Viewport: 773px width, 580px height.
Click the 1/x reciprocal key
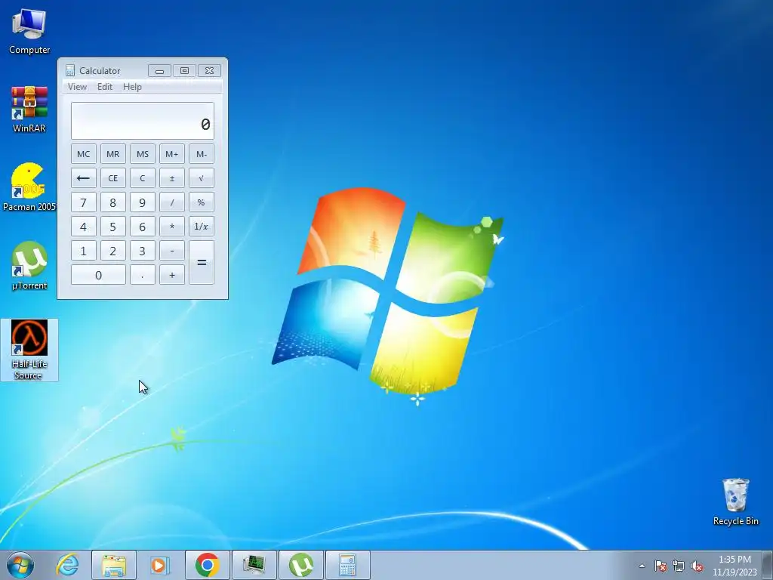click(x=202, y=227)
